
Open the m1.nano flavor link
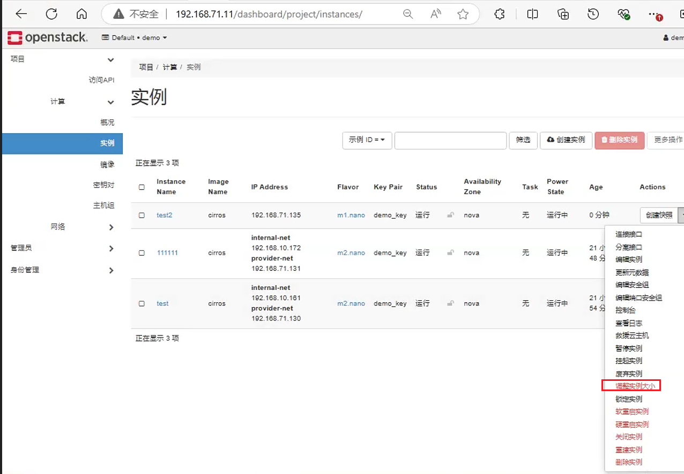tap(351, 215)
